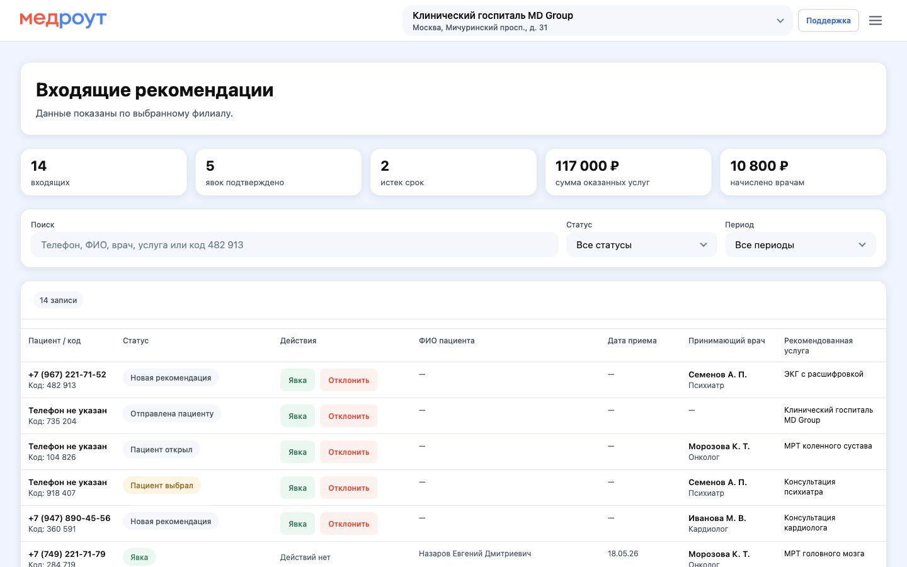Viewport: 907px width, 567px height.
Task: Click Отклонить for code 104 826
Action: [x=349, y=452]
